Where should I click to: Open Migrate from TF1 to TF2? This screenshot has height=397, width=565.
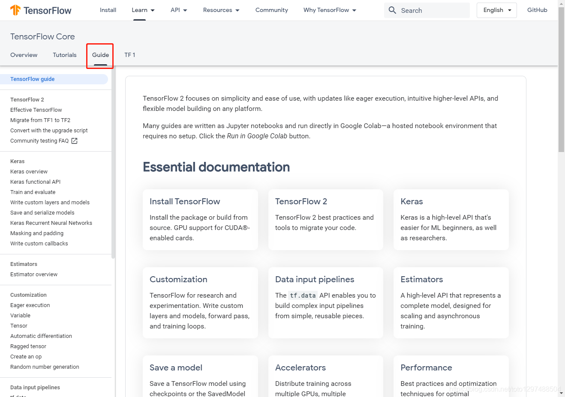[40, 120]
